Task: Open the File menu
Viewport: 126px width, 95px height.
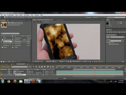Action: point(2,15)
